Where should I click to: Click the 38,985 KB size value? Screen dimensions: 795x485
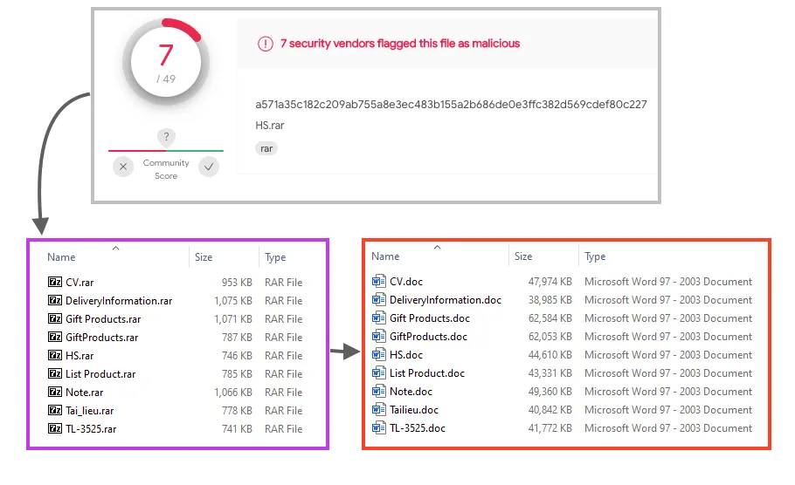coord(550,300)
